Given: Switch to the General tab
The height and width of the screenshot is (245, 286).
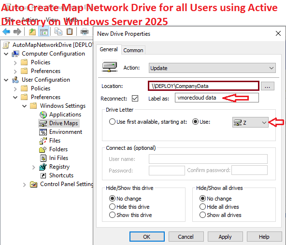Looking at the screenshot, I should (x=109, y=49).
